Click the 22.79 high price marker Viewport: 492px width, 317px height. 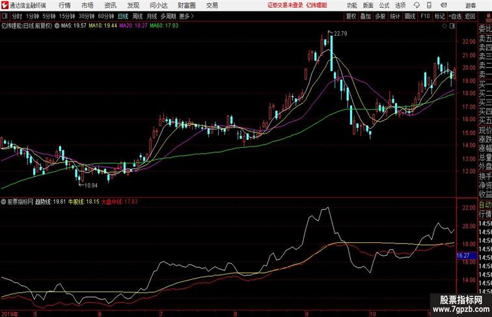click(340, 34)
